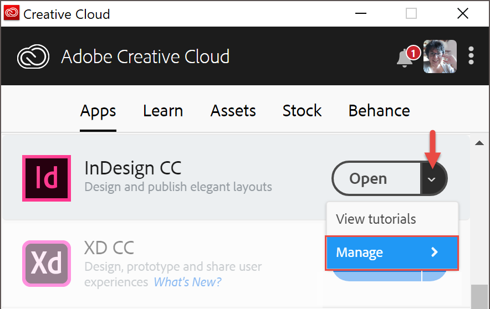
Task: Open the notifications bell
Action: coord(406,58)
